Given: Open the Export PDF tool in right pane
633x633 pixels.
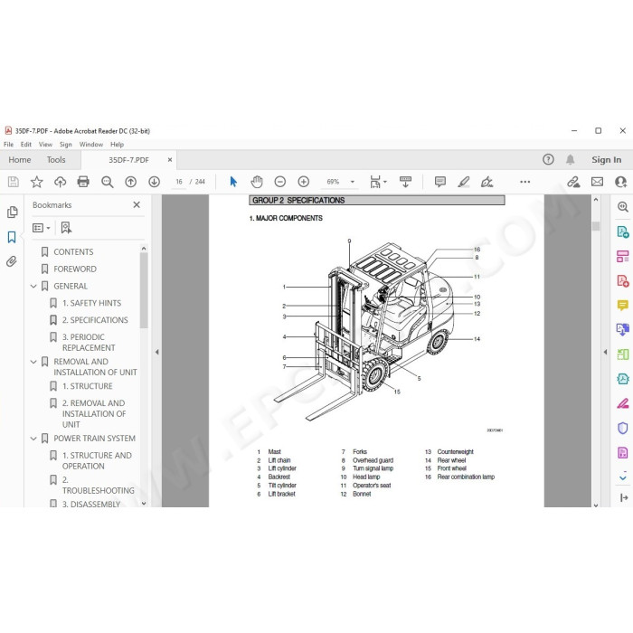Looking at the screenshot, I should pyautogui.click(x=622, y=231).
